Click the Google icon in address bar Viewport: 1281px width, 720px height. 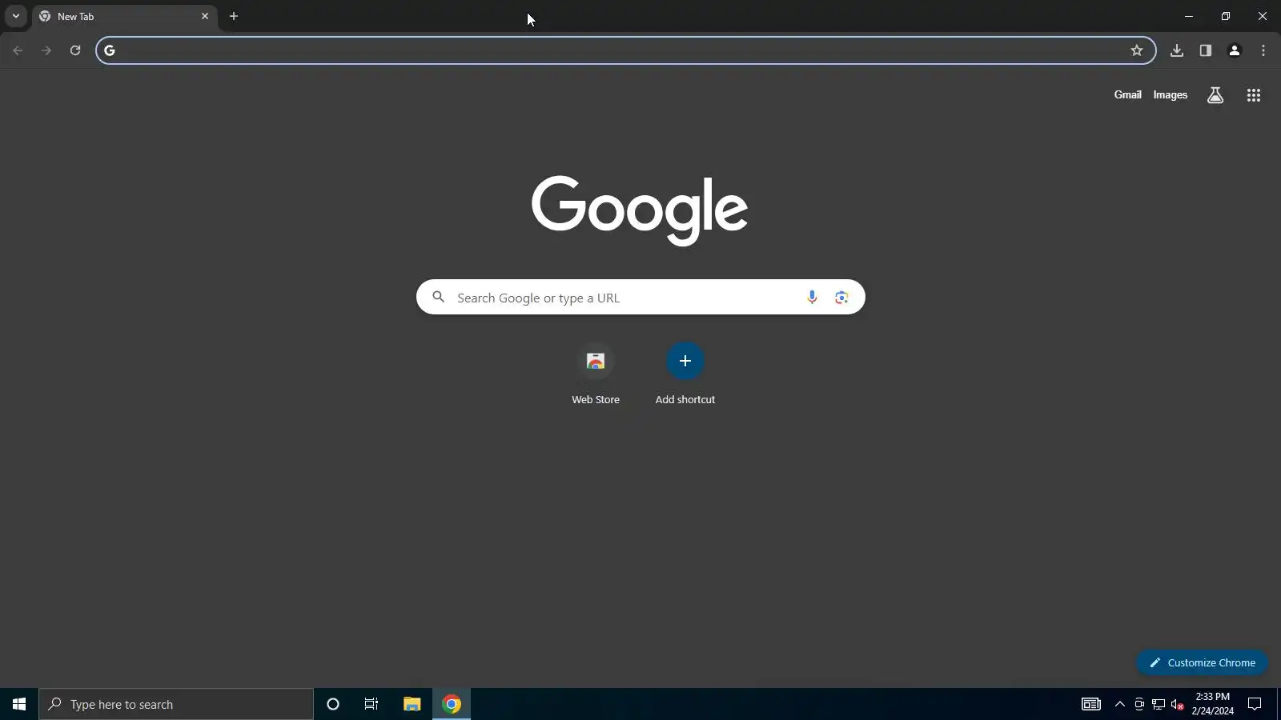pyautogui.click(x=110, y=50)
